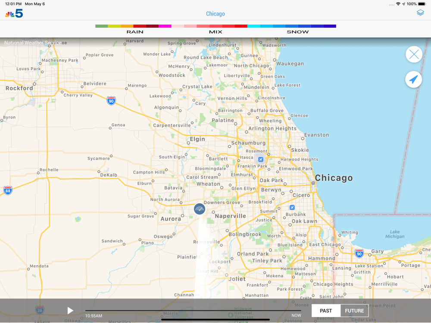Tap the I-90 highway shield near Belvidere
This screenshot has width=431, height=323.
[111, 101]
